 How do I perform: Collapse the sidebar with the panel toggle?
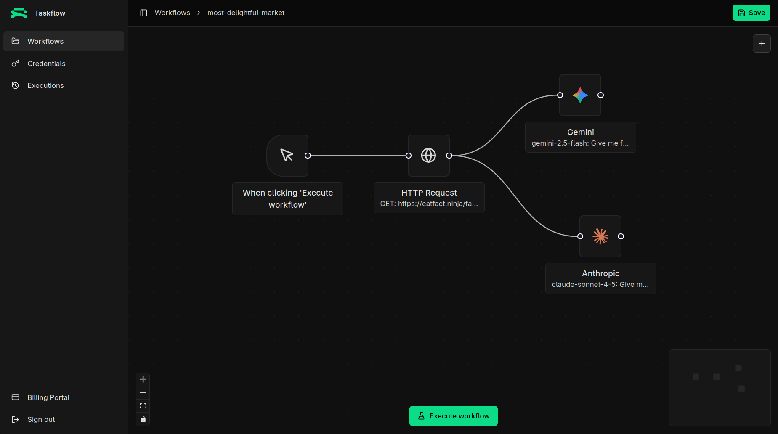pyautogui.click(x=144, y=13)
